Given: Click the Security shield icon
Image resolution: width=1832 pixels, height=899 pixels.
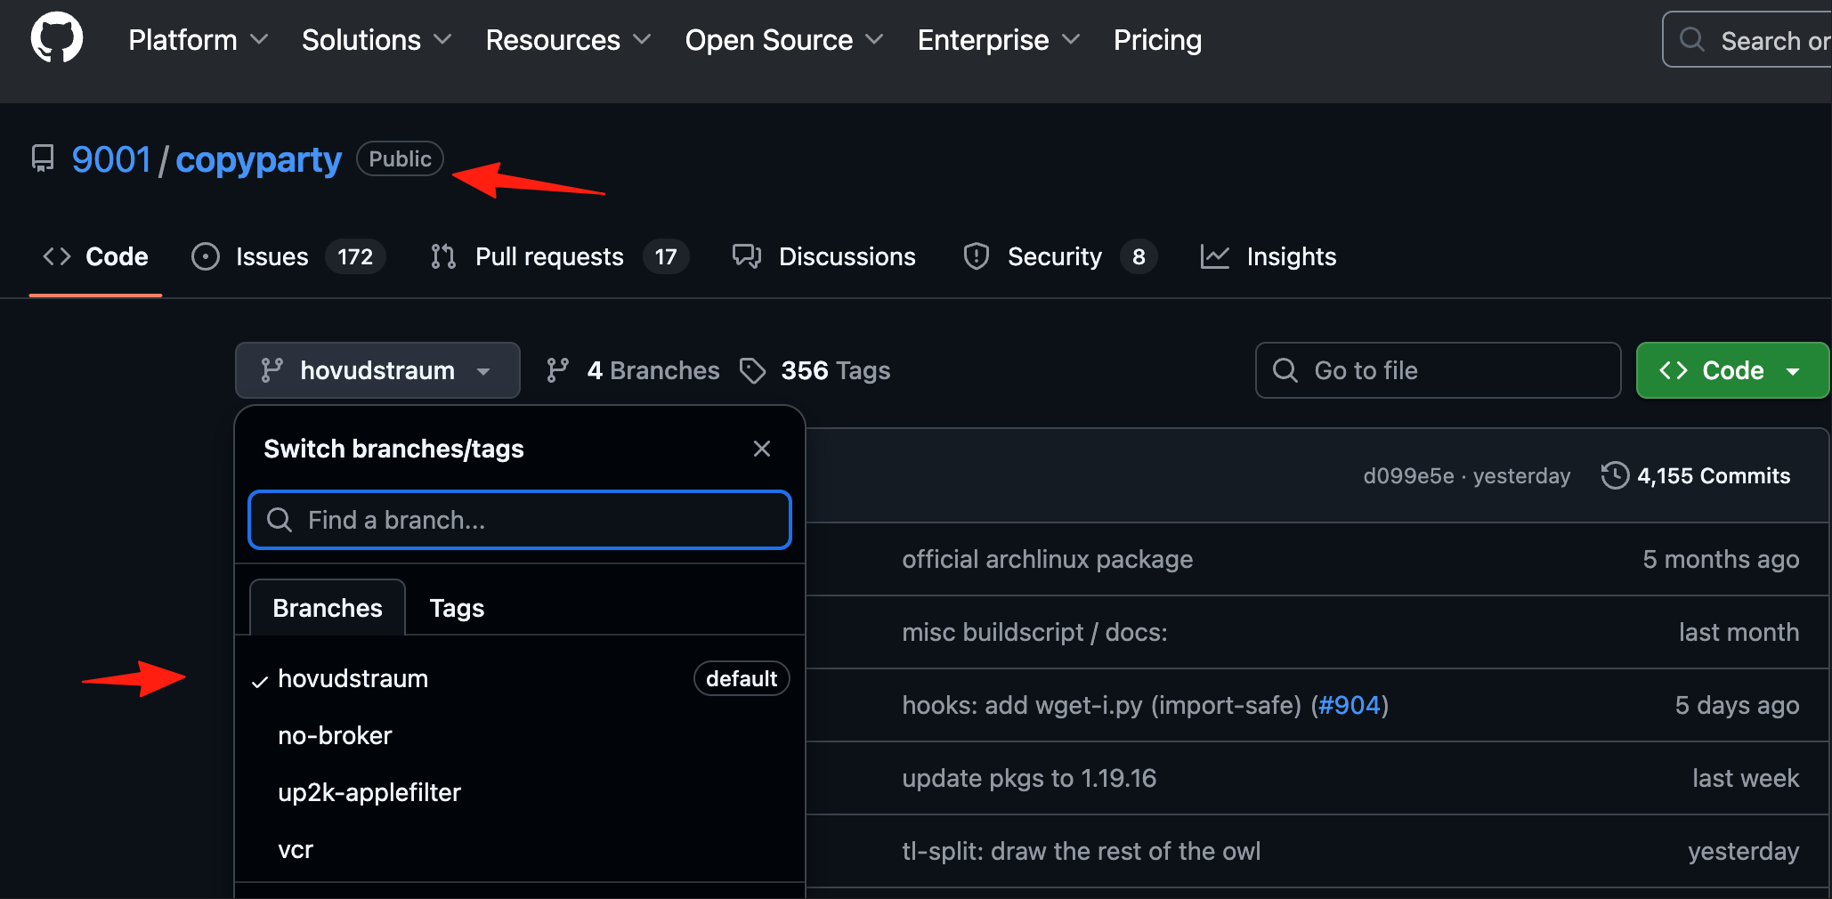Looking at the screenshot, I should pos(977,256).
